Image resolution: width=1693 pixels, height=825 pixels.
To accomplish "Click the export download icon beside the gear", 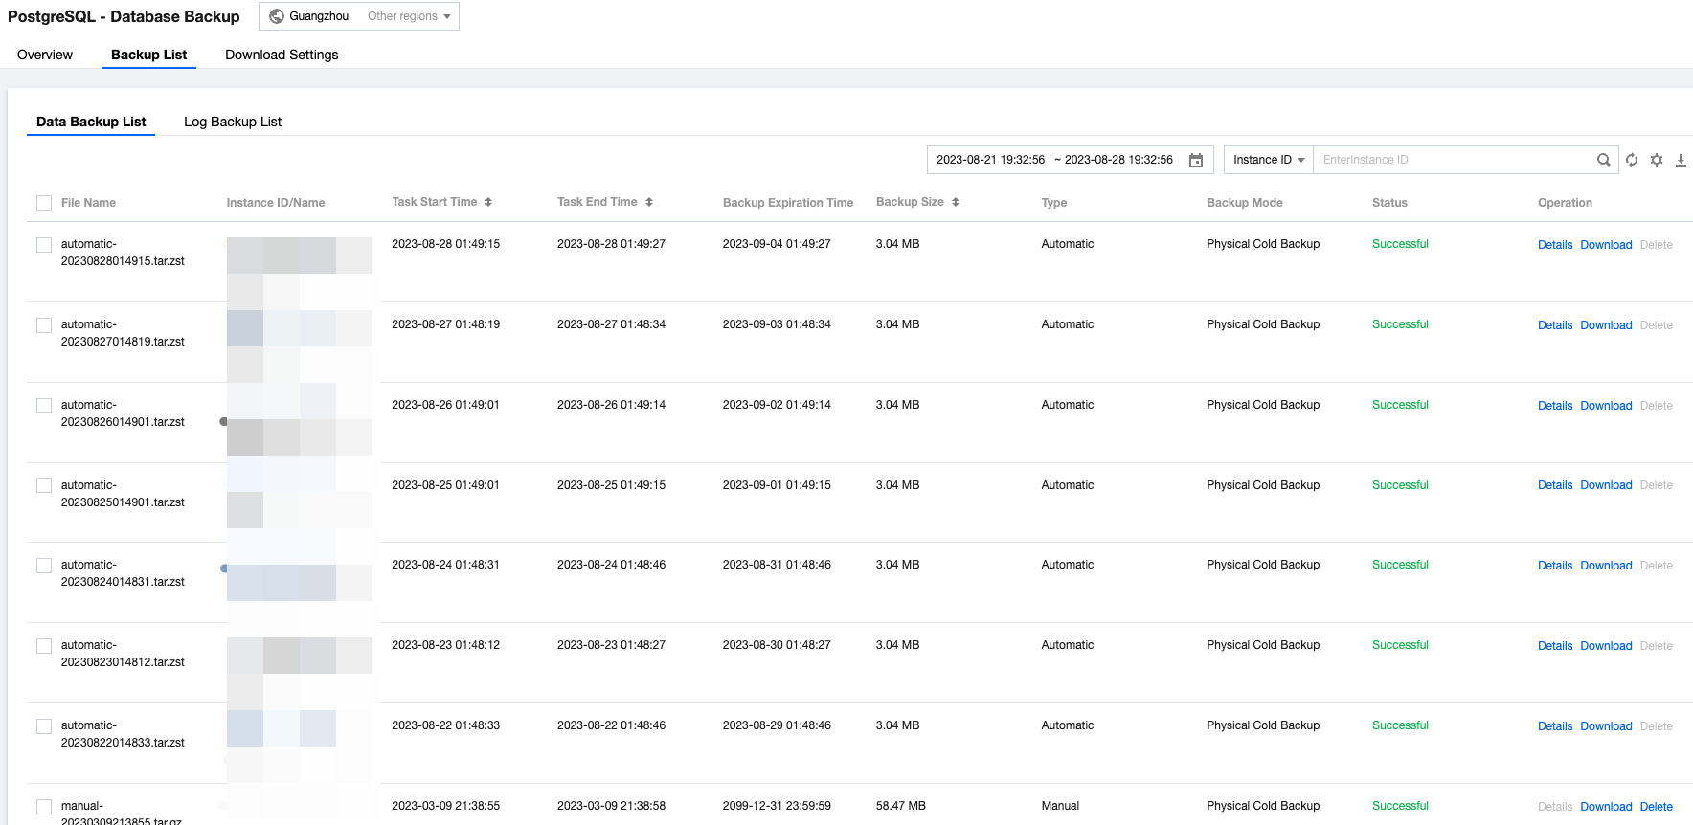I will pyautogui.click(x=1681, y=160).
